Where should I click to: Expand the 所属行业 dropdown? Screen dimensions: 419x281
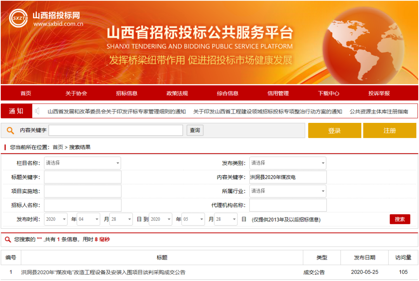click(x=288, y=191)
